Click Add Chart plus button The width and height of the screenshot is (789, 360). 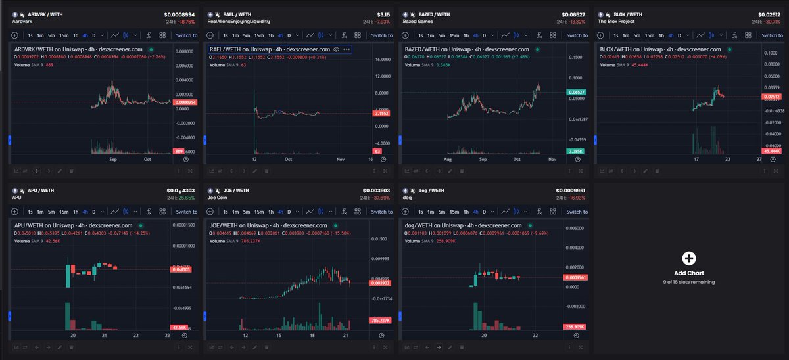click(x=689, y=259)
